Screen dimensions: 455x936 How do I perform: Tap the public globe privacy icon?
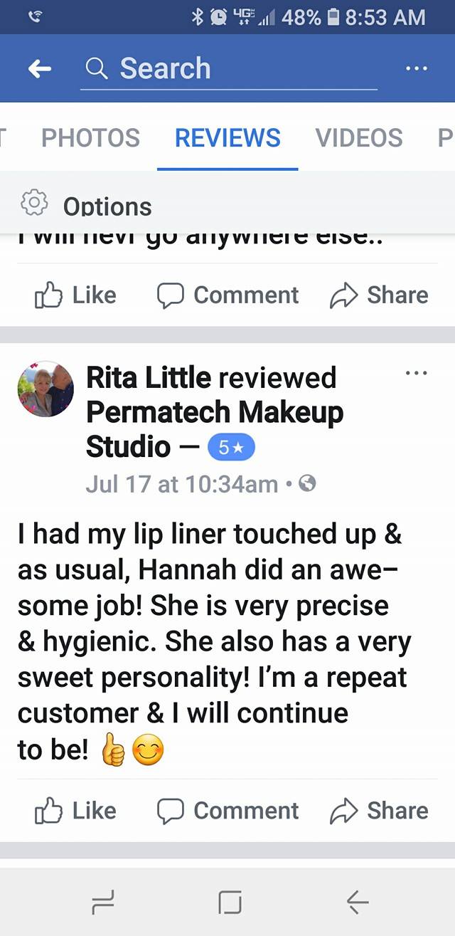pyautogui.click(x=307, y=484)
